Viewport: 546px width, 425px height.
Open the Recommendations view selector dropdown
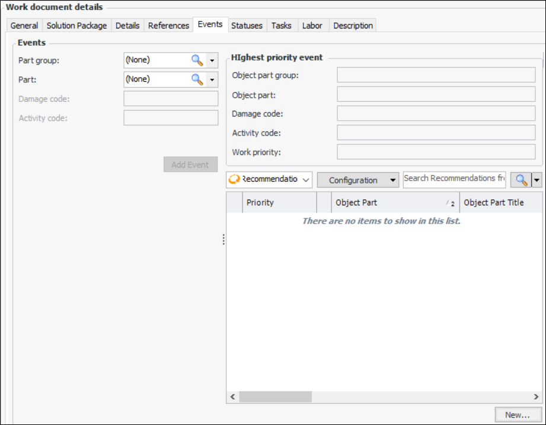(x=306, y=180)
